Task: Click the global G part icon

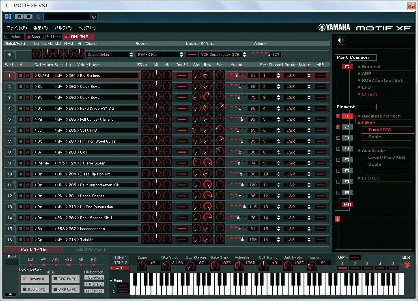Action: coord(9,54)
